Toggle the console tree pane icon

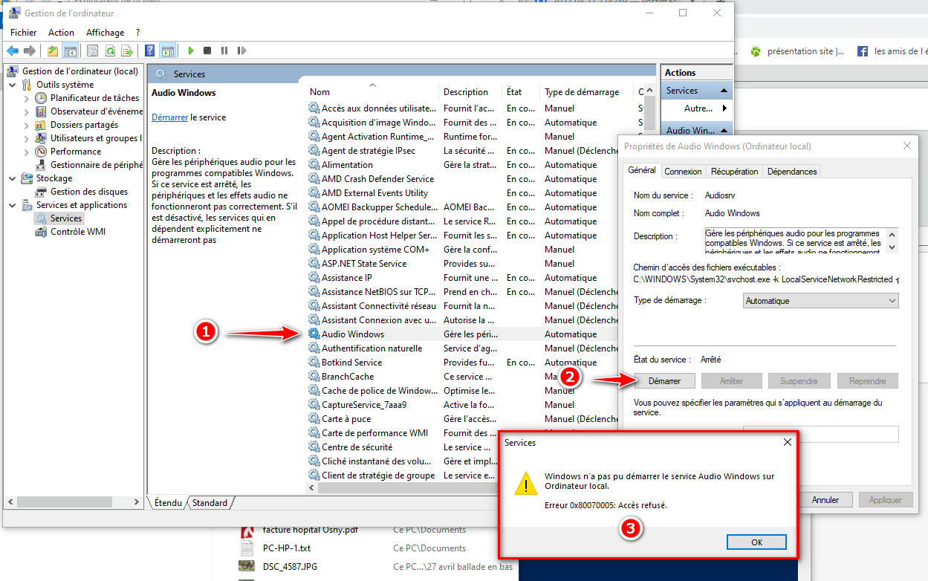[71, 51]
